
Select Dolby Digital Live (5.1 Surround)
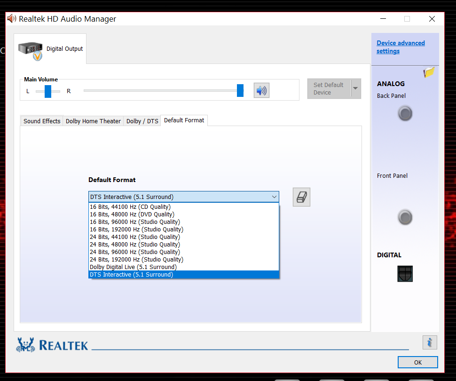point(183,267)
